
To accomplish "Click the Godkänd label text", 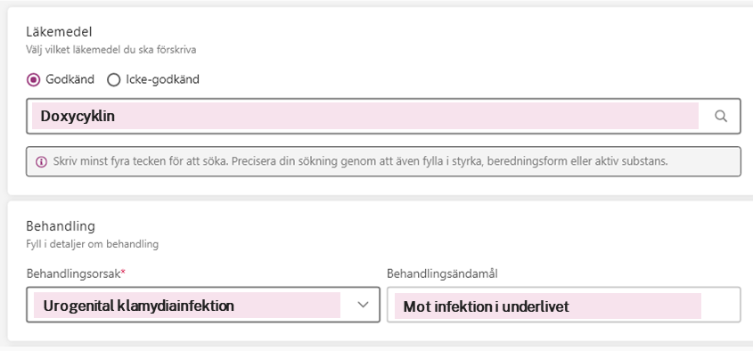I will (70, 79).
